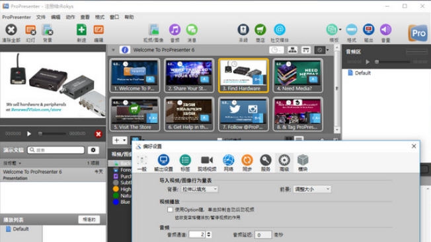Click the red stop icon in media control bar
The width and height of the screenshot is (431, 242).
coord(98,134)
